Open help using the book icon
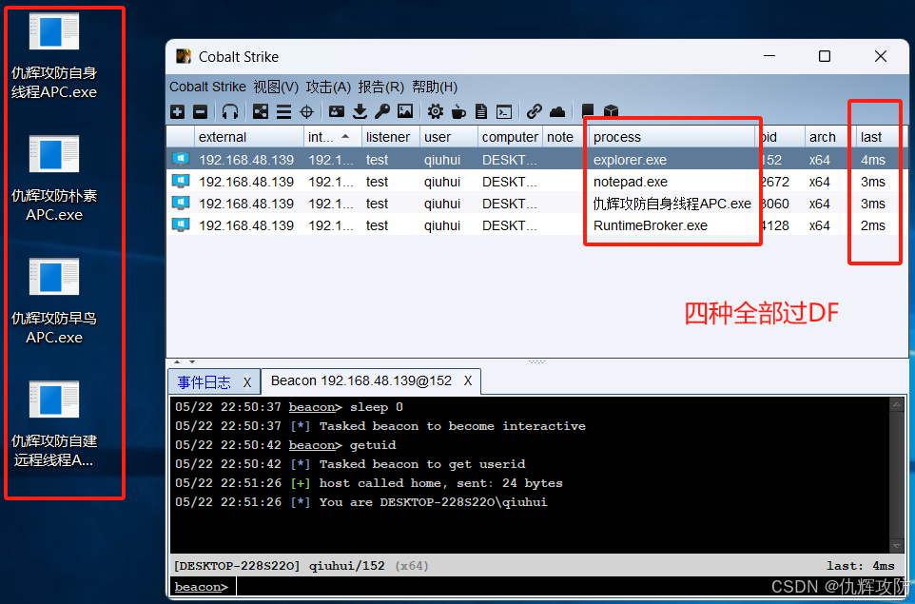The width and height of the screenshot is (915, 604). (x=588, y=111)
